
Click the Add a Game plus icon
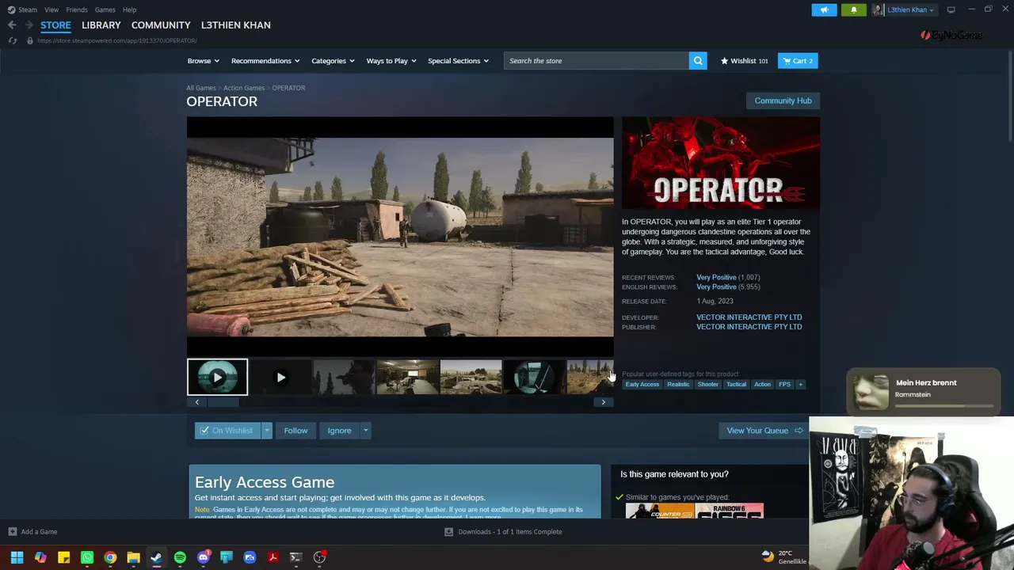click(x=12, y=532)
